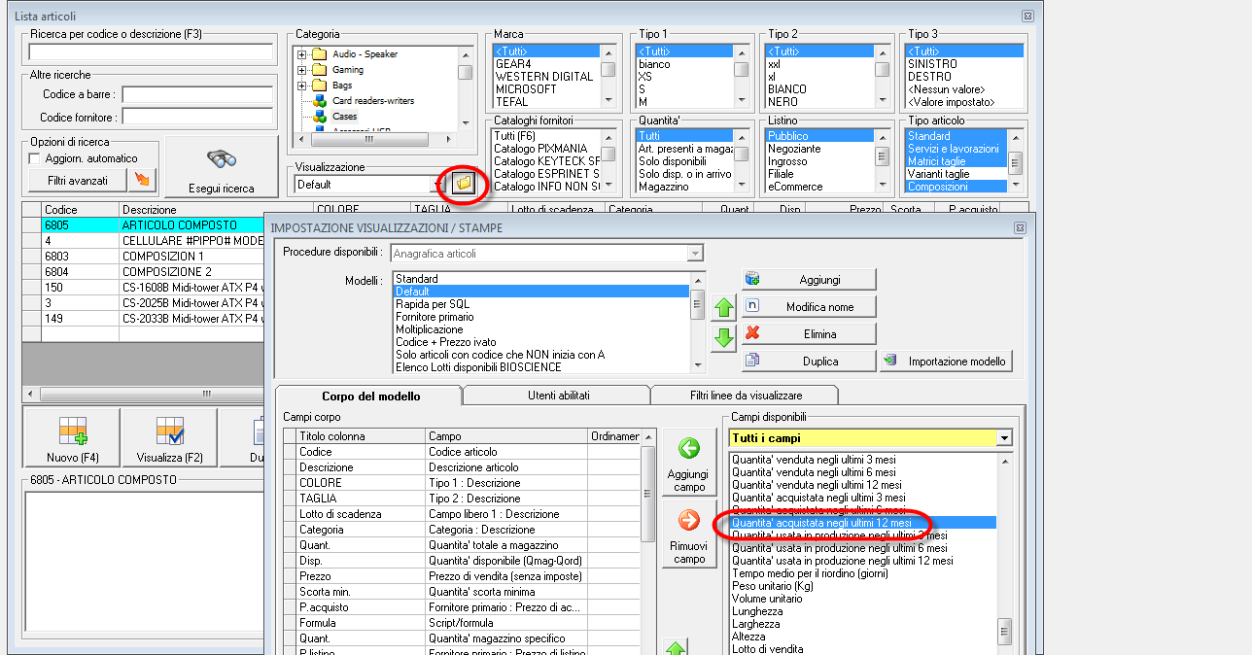The width and height of the screenshot is (1252, 655).
Task: Select field Quantita' acquistata negli ultimi 12 mesi
Action: coord(862,523)
